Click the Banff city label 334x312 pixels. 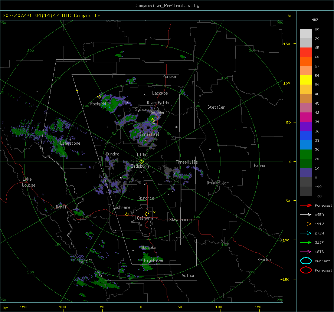click(x=61, y=207)
